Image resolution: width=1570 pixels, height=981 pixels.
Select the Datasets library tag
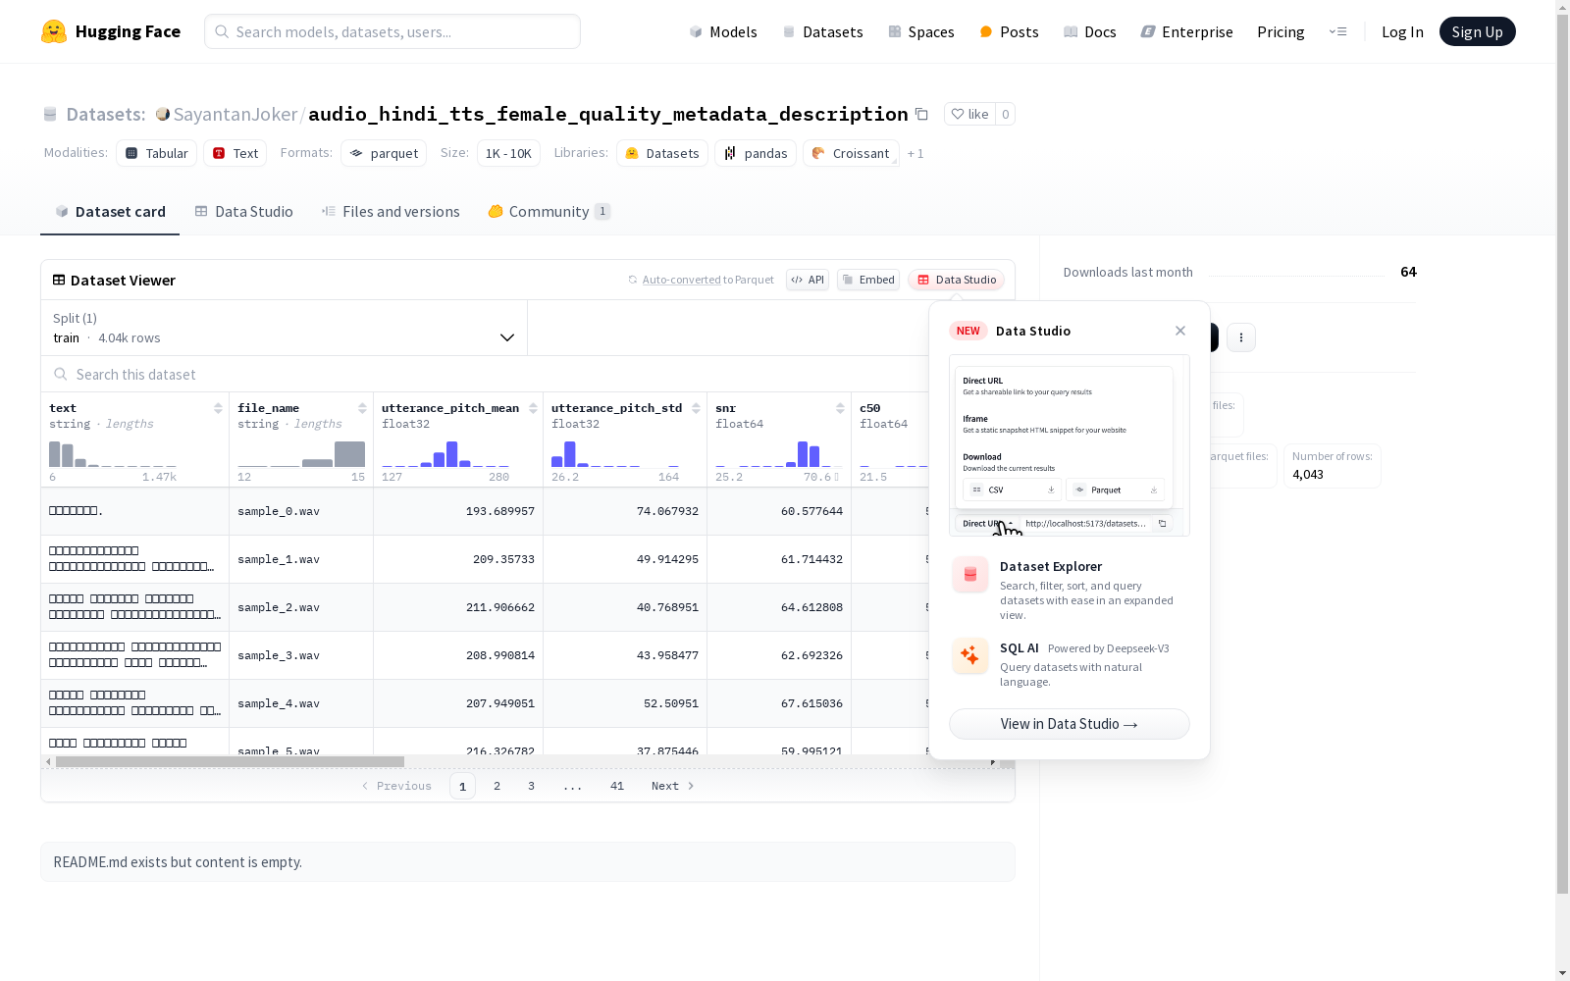662,153
